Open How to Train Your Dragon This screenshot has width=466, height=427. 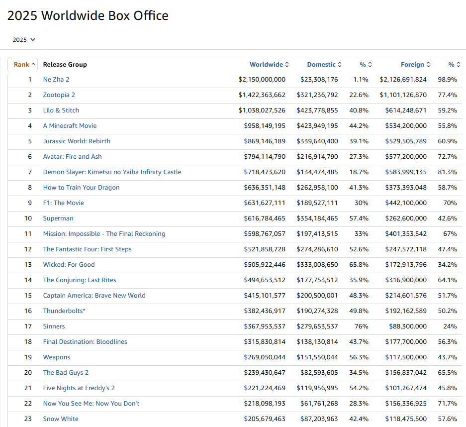tap(81, 188)
